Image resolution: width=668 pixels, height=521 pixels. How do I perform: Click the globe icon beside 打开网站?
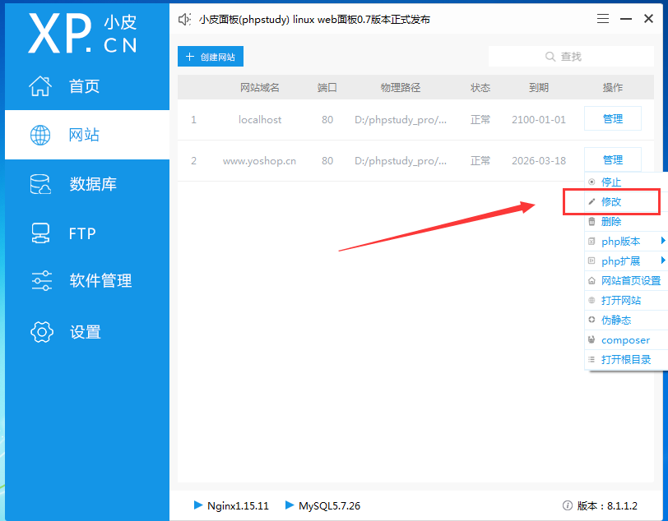pos(591,301)
